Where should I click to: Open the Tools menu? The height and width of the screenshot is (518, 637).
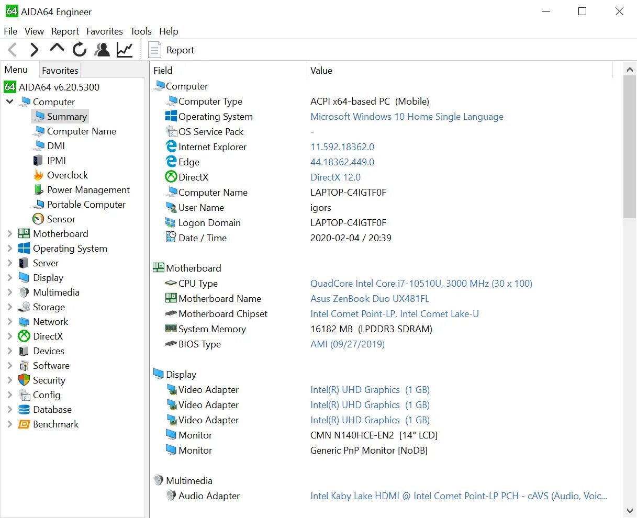tap(141, 31)
